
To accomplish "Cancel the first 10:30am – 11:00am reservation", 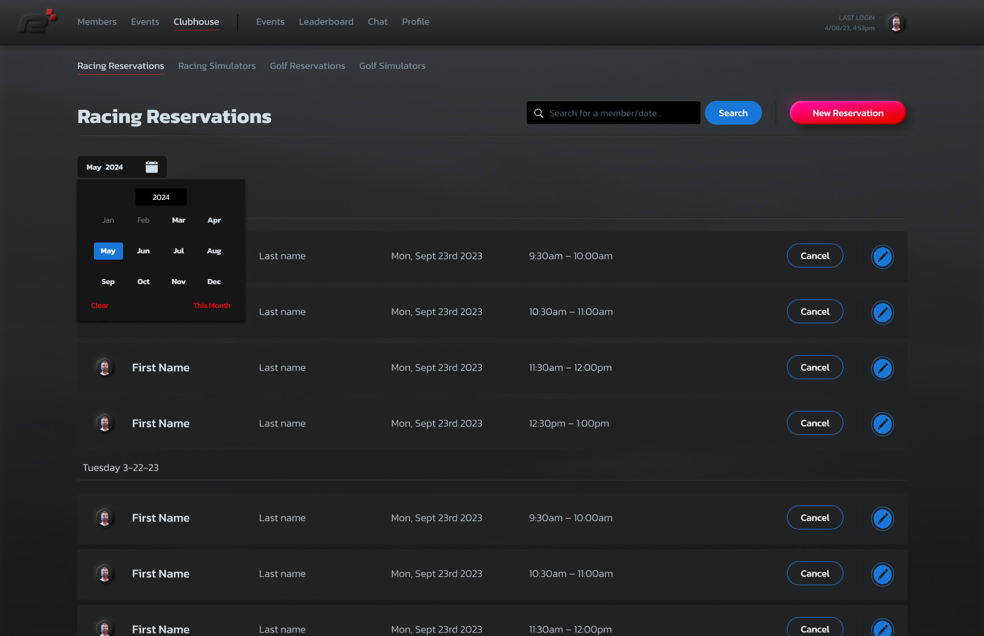I will pos(815,311).
